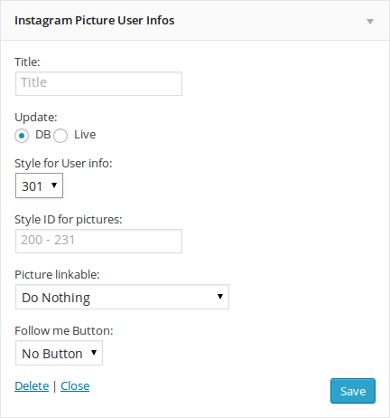Screen dimensions: 390x418
Task: Open the Follow me Button dropdown
Action: 59,353
